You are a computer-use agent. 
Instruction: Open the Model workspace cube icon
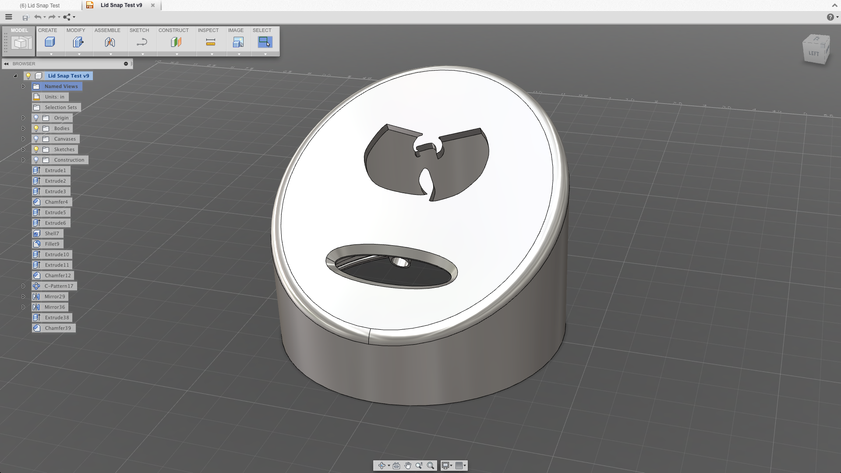(21, 42)
